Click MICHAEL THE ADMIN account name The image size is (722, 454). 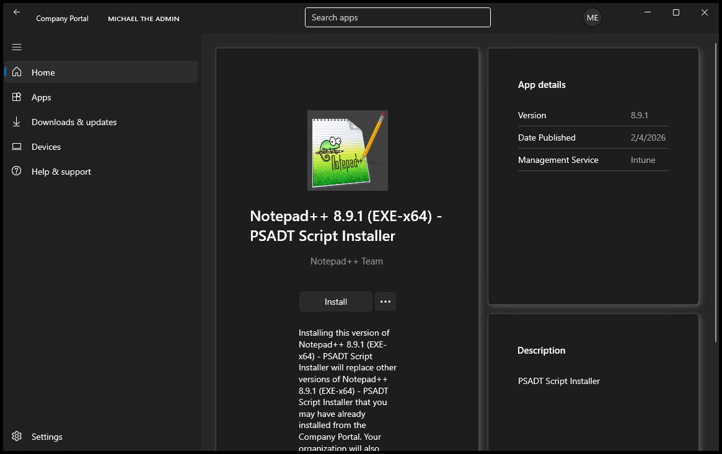[x=144, y=19]
